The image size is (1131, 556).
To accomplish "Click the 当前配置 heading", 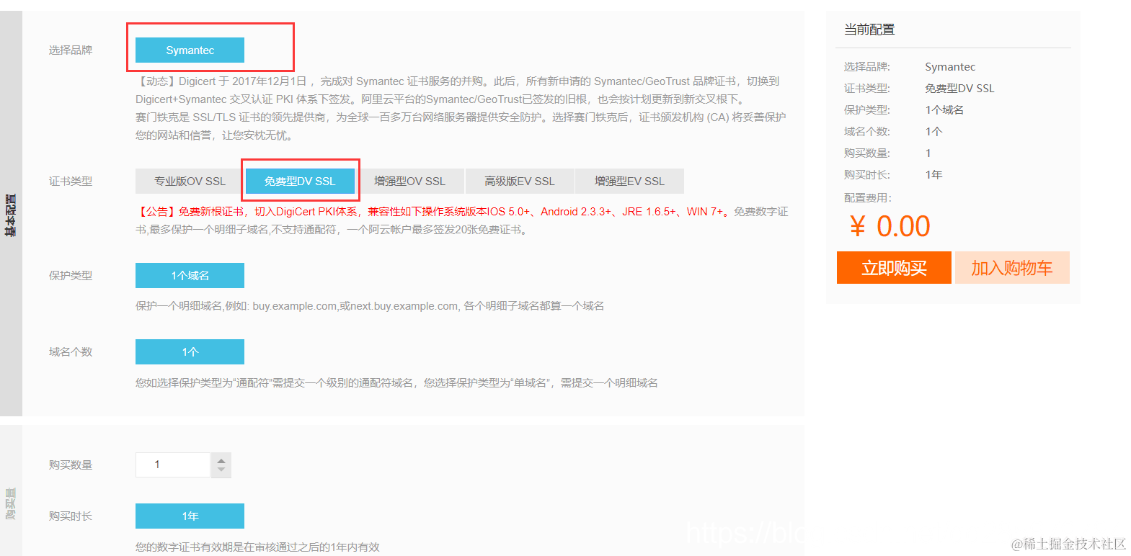I will pos(869,30).
